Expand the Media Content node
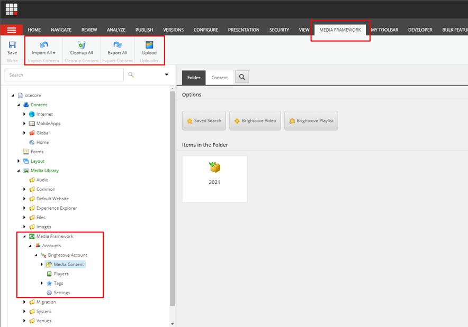The image size is (468, 327). tap(42, 265)
